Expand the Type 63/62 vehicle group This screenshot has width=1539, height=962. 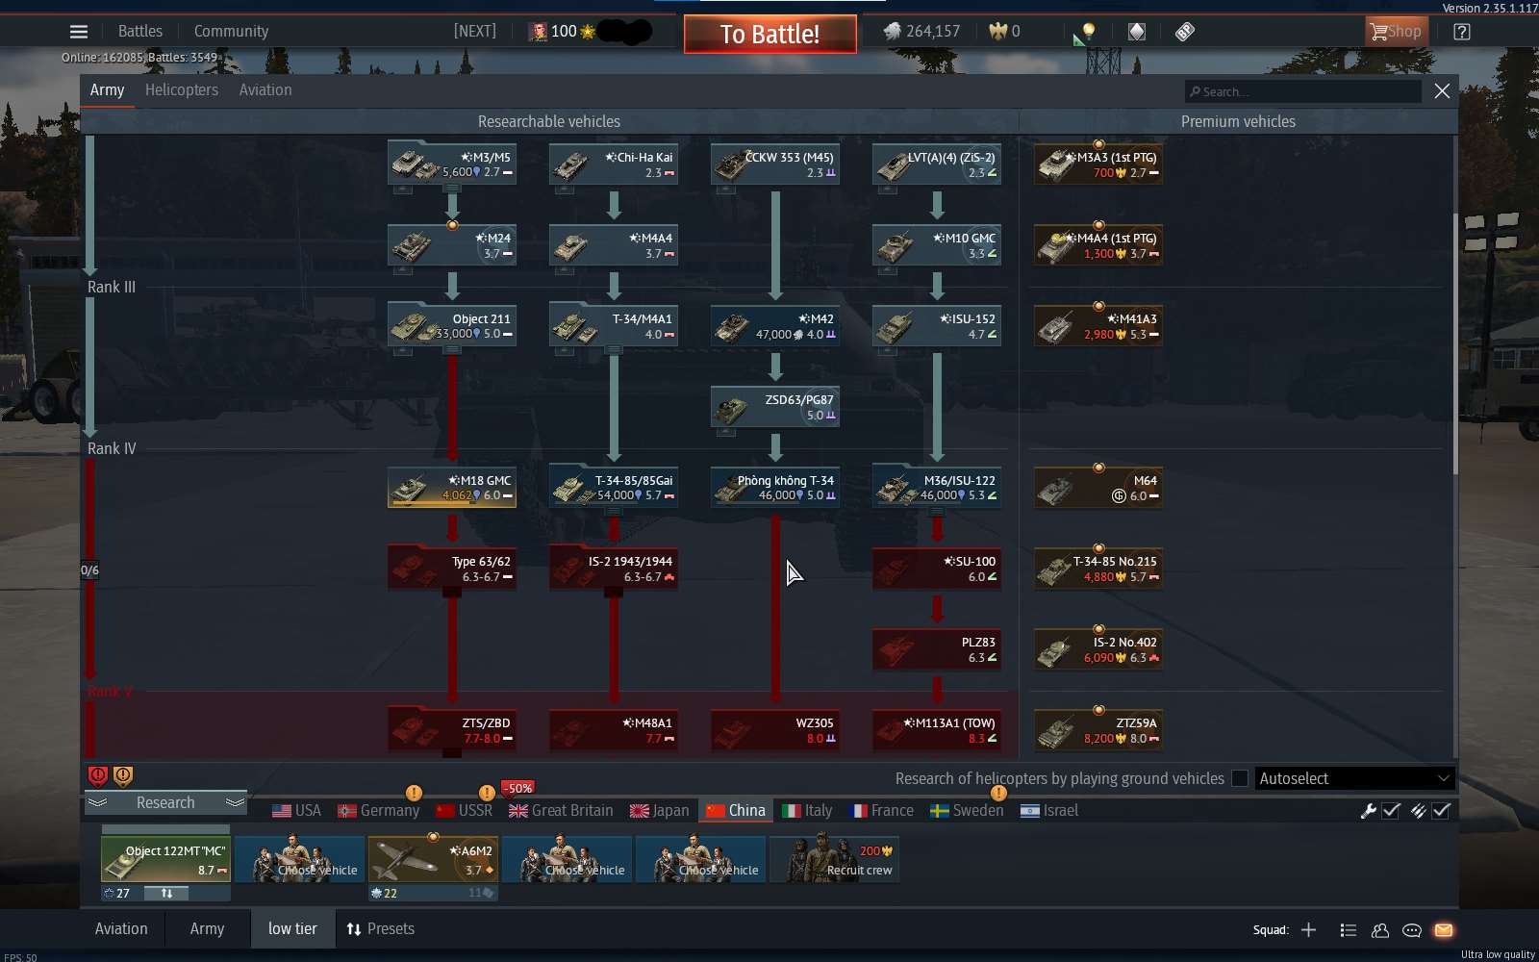(452, 593)
